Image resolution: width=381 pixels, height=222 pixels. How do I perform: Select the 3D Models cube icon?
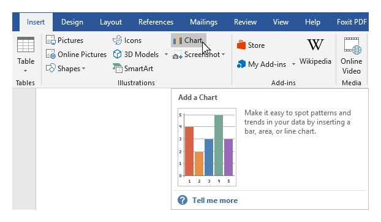pyautogui.click(x=117, y=54)
